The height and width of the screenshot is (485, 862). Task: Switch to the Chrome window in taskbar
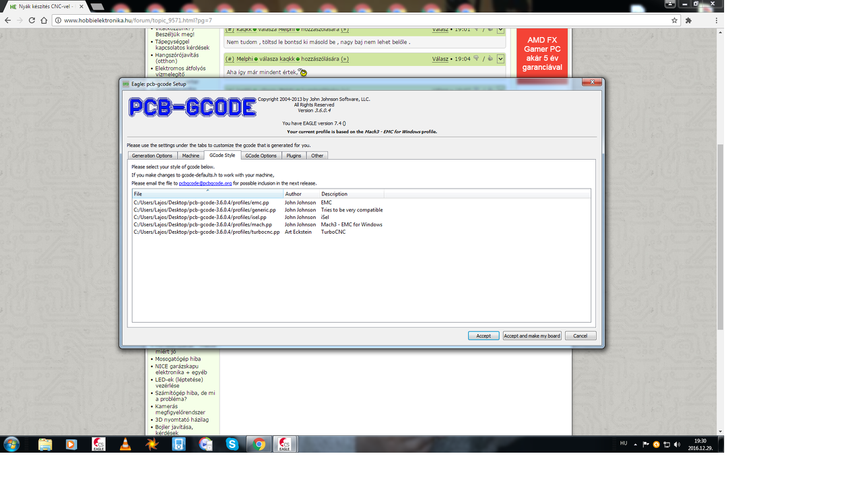[x=259, y=444]
